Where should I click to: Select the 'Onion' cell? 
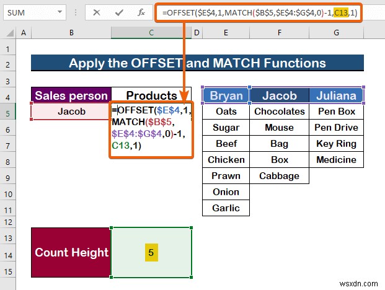tap(226, 192)
